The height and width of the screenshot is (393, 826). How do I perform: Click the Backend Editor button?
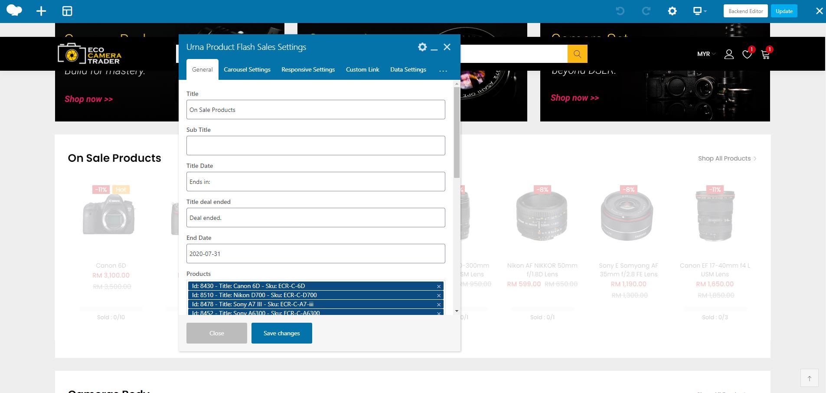coord(745,11)
